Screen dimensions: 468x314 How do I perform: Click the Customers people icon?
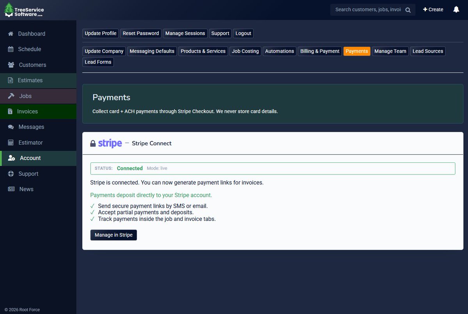point(11,65)
